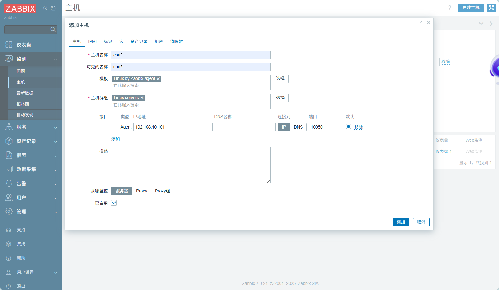This screenshot has height=290, width=499.
Task: Click the 退出 power icon
Action: pyautogui.click(x=8, y=286)
